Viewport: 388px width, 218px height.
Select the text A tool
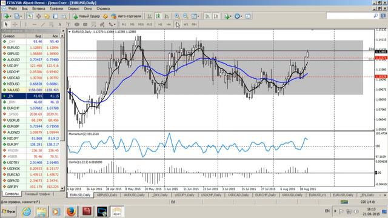point(59,24)
